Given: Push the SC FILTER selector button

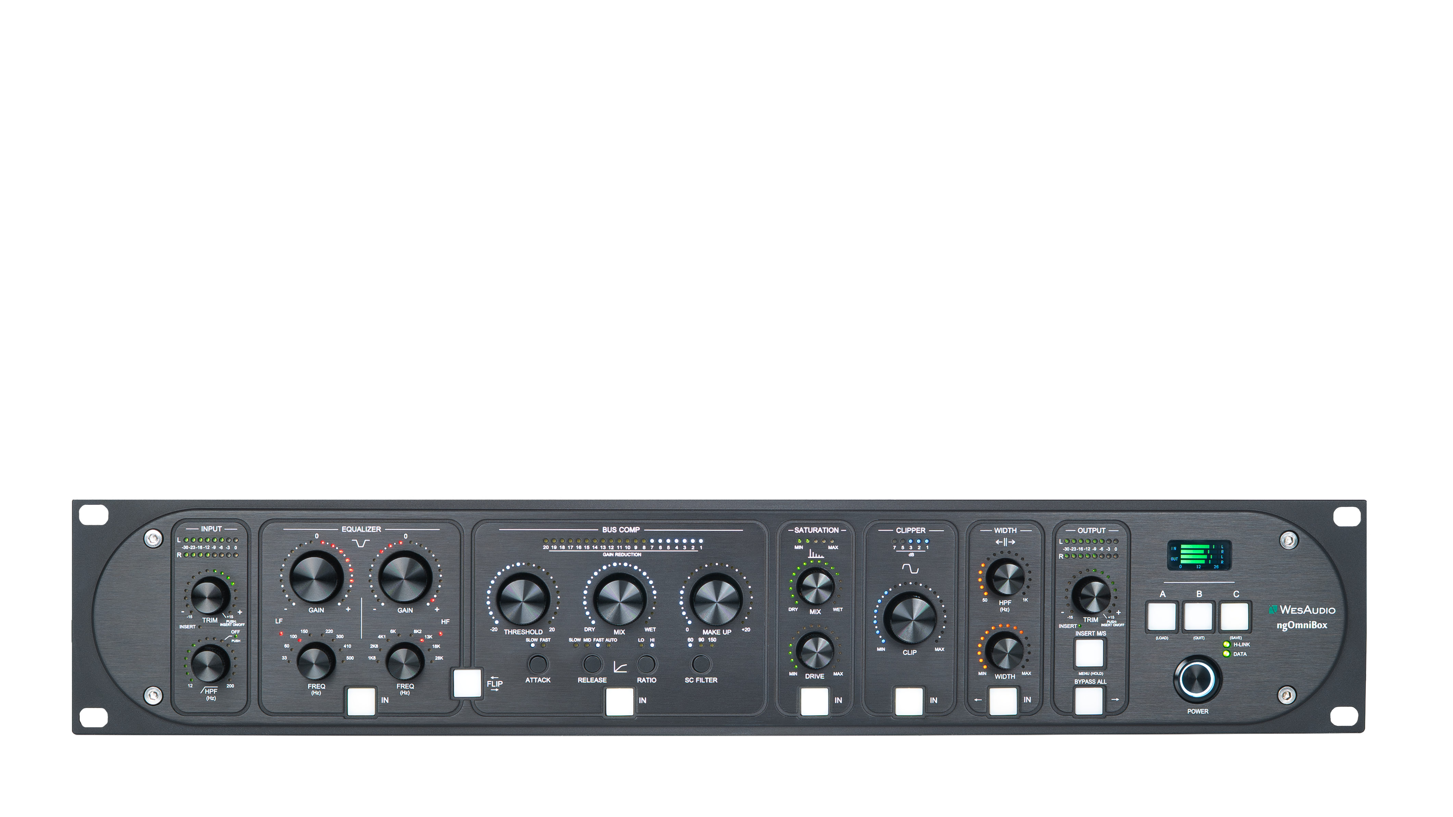Looking at the screenshot, I should [701, 663].
